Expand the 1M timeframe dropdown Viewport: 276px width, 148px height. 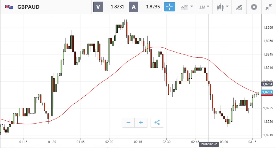tap(204, 7)
